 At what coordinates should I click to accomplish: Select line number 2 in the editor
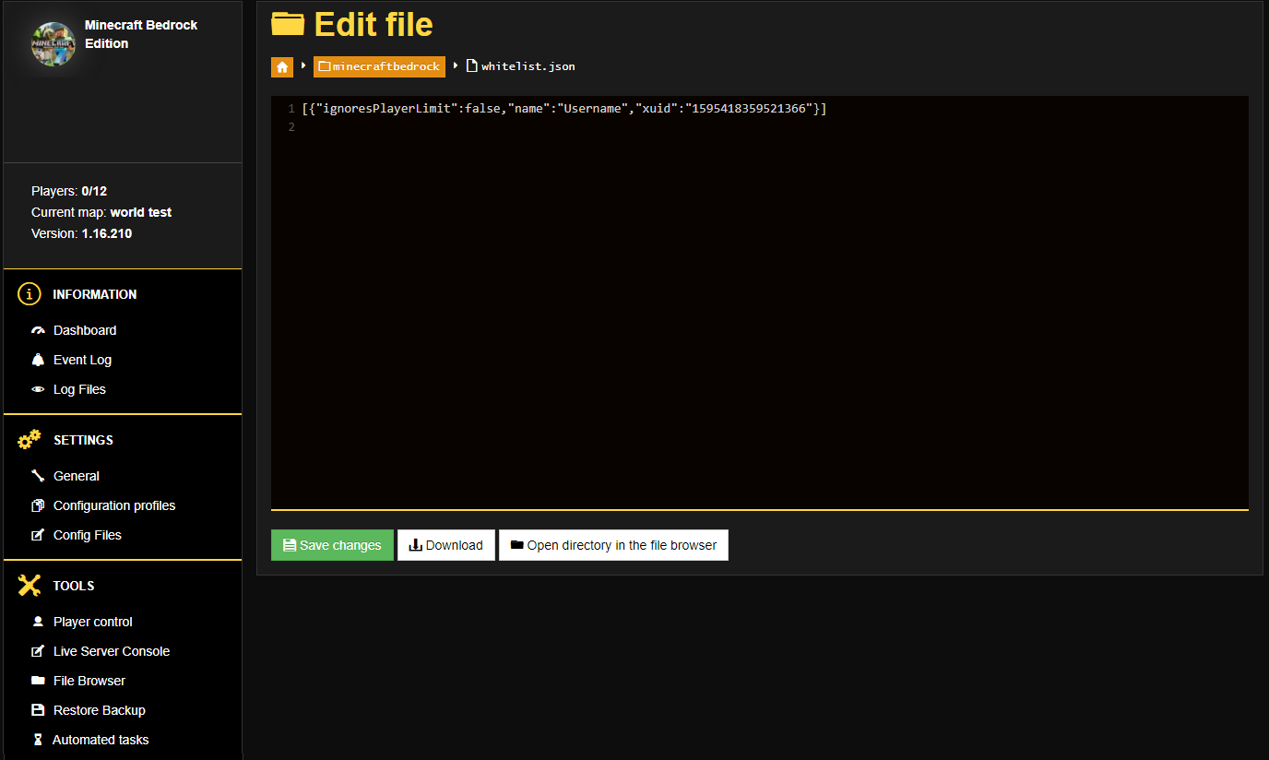(x=291, y=126)
